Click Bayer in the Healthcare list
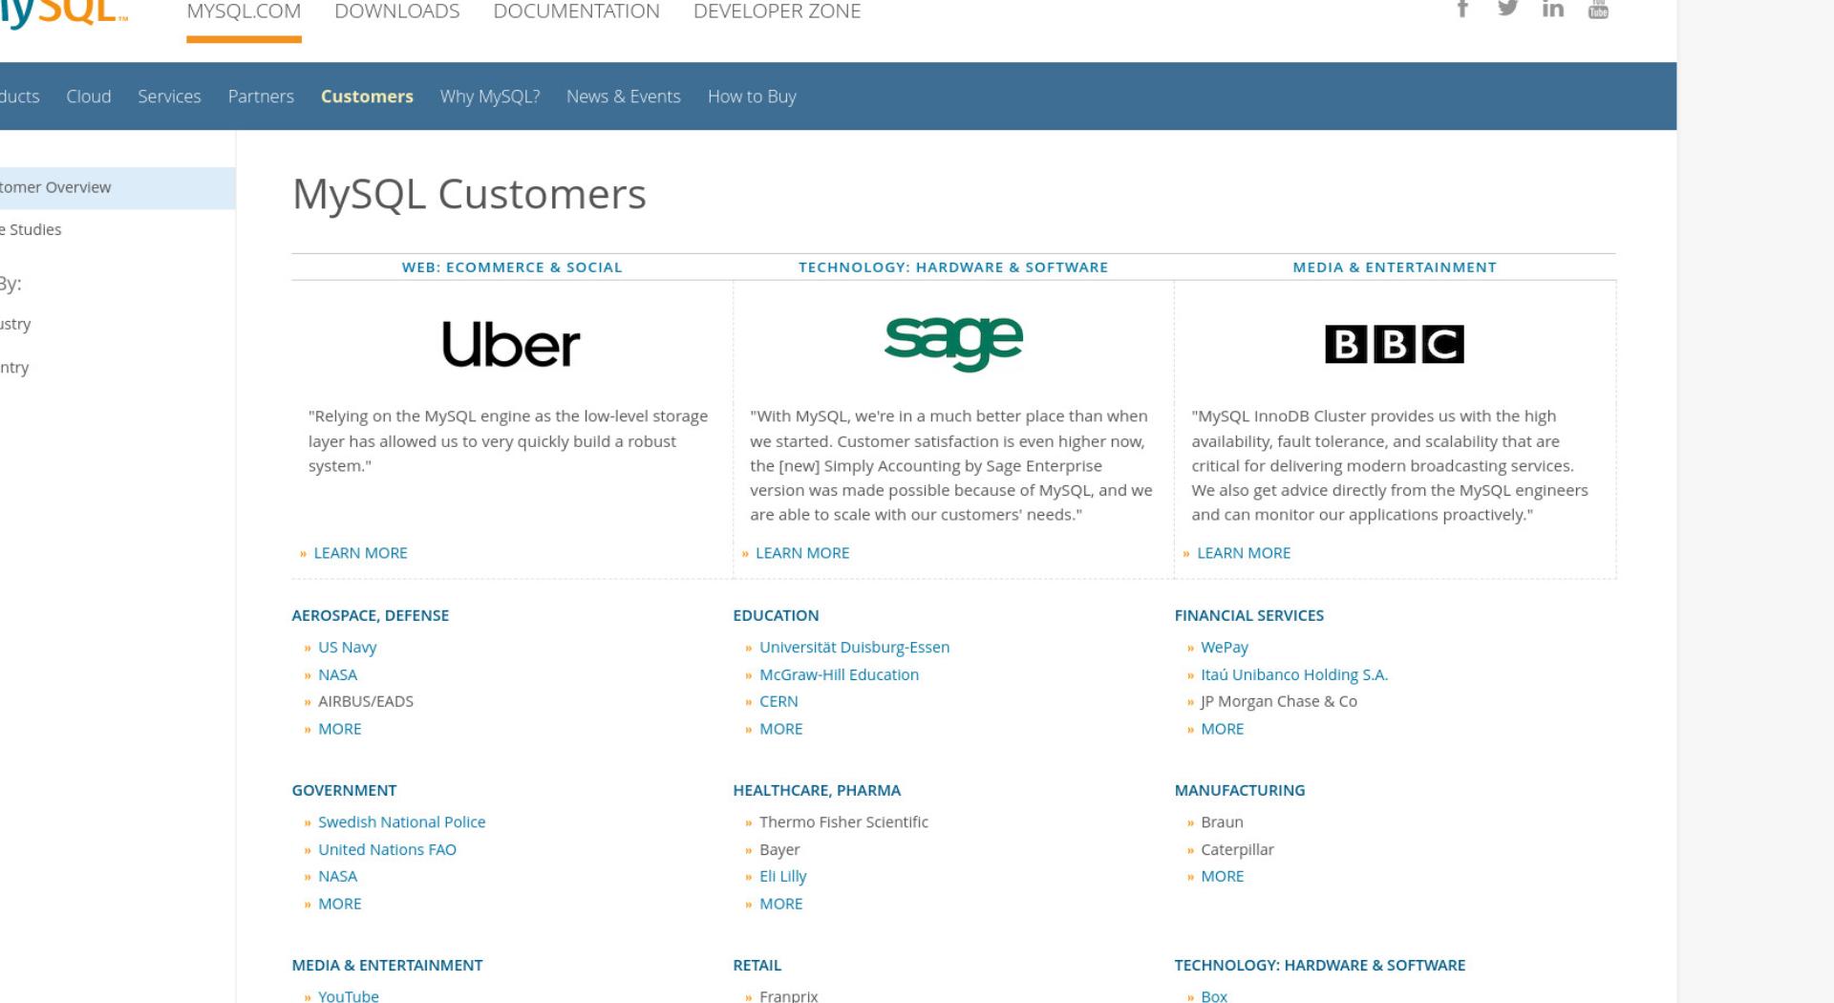The height and width of the screenshot is (1003, 1834). 779,850
